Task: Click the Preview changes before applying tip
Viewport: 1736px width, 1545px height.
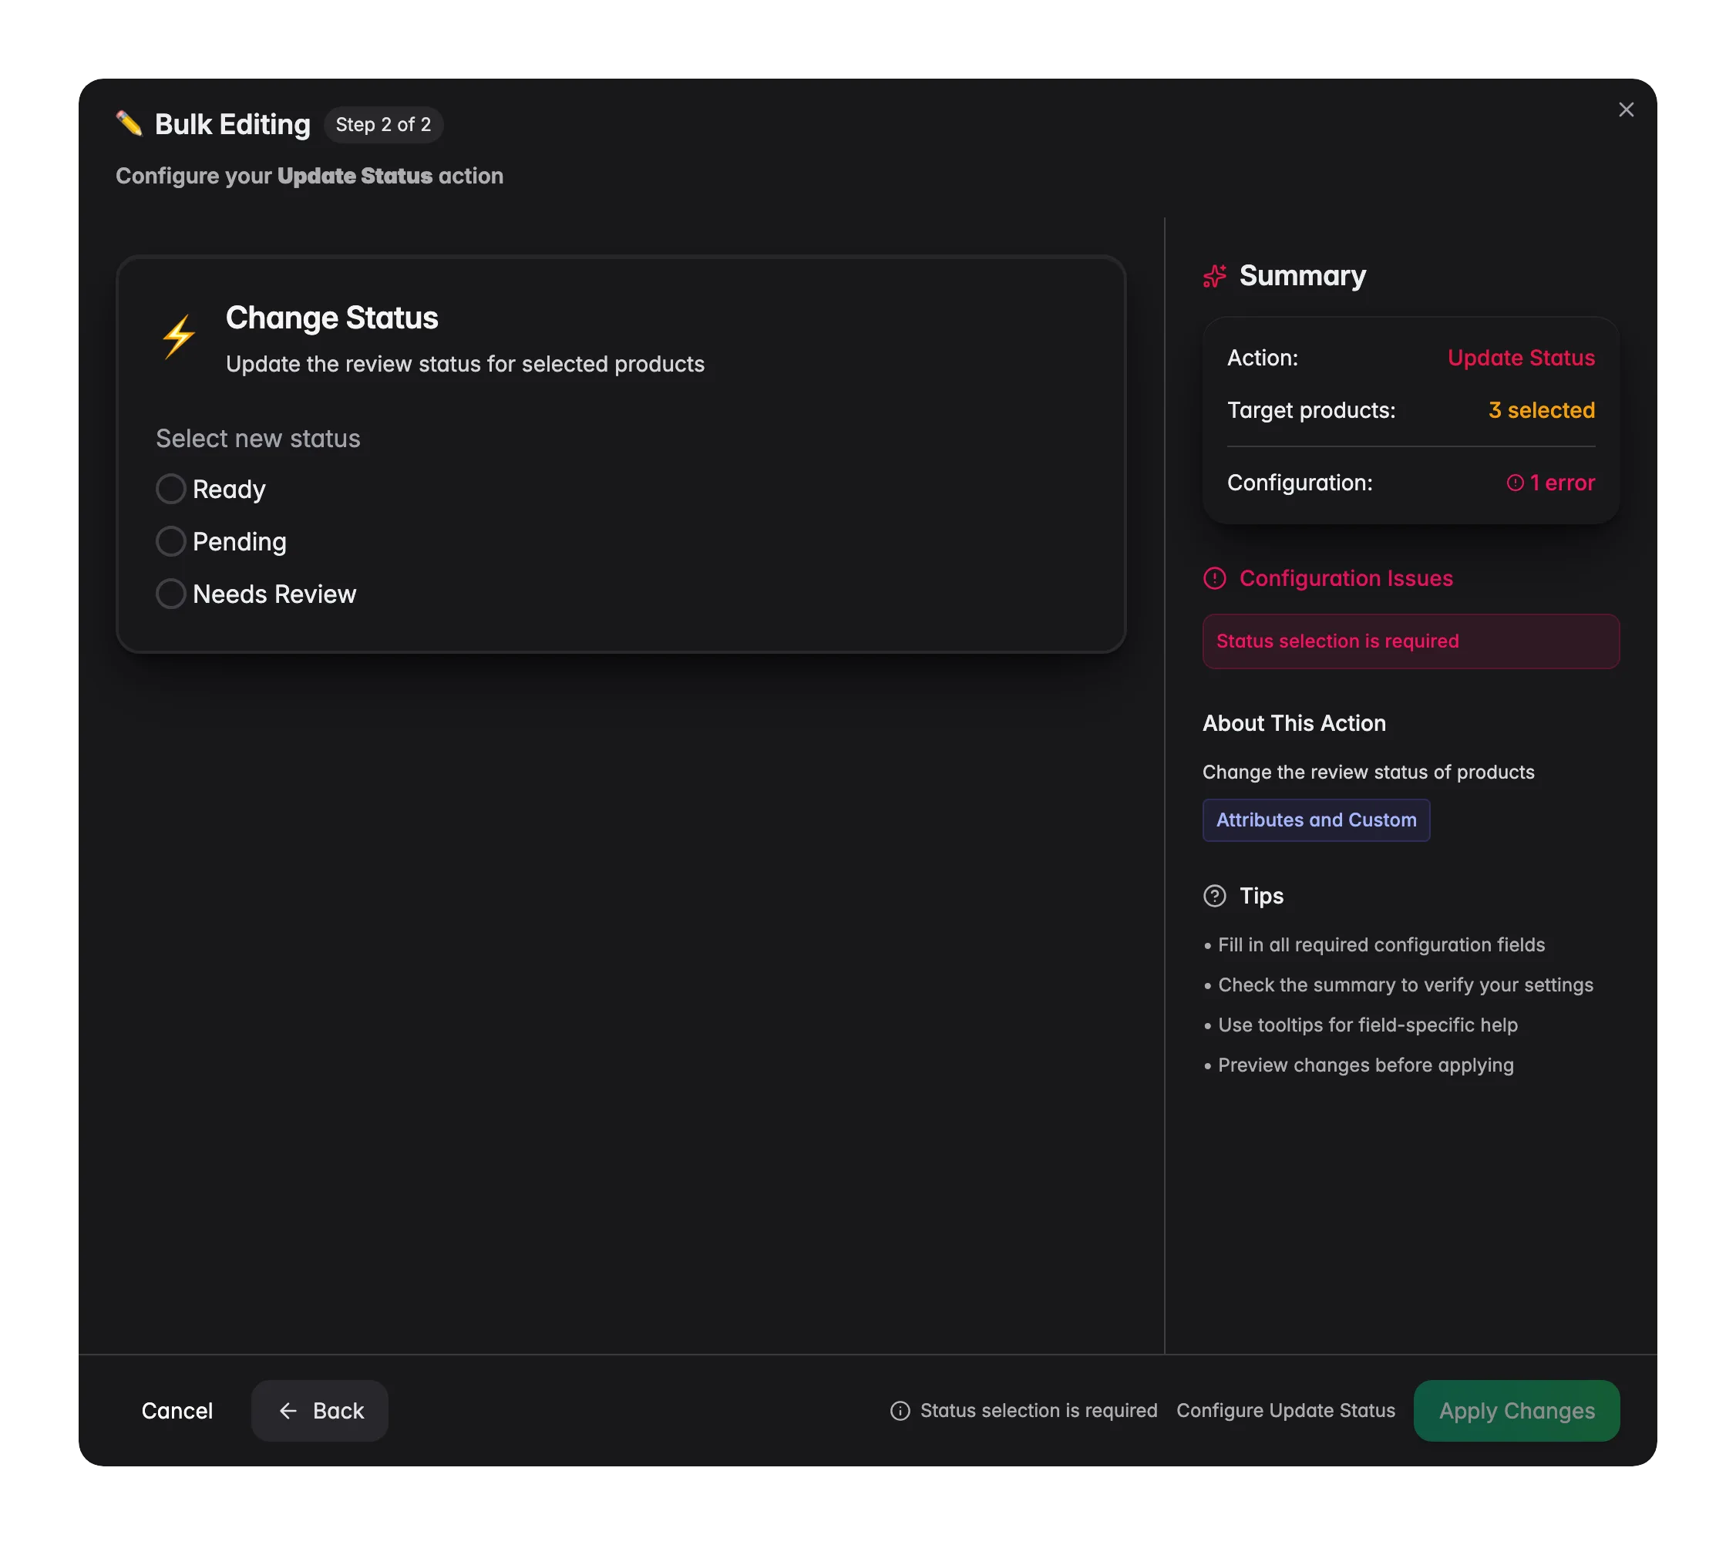Action: coord(1366,1065)
